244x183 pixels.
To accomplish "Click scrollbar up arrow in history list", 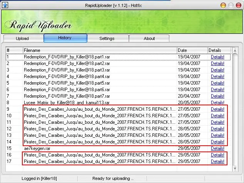I will [235, 50].
